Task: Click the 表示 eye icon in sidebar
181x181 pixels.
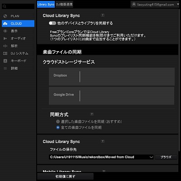Action: point(5,31)
